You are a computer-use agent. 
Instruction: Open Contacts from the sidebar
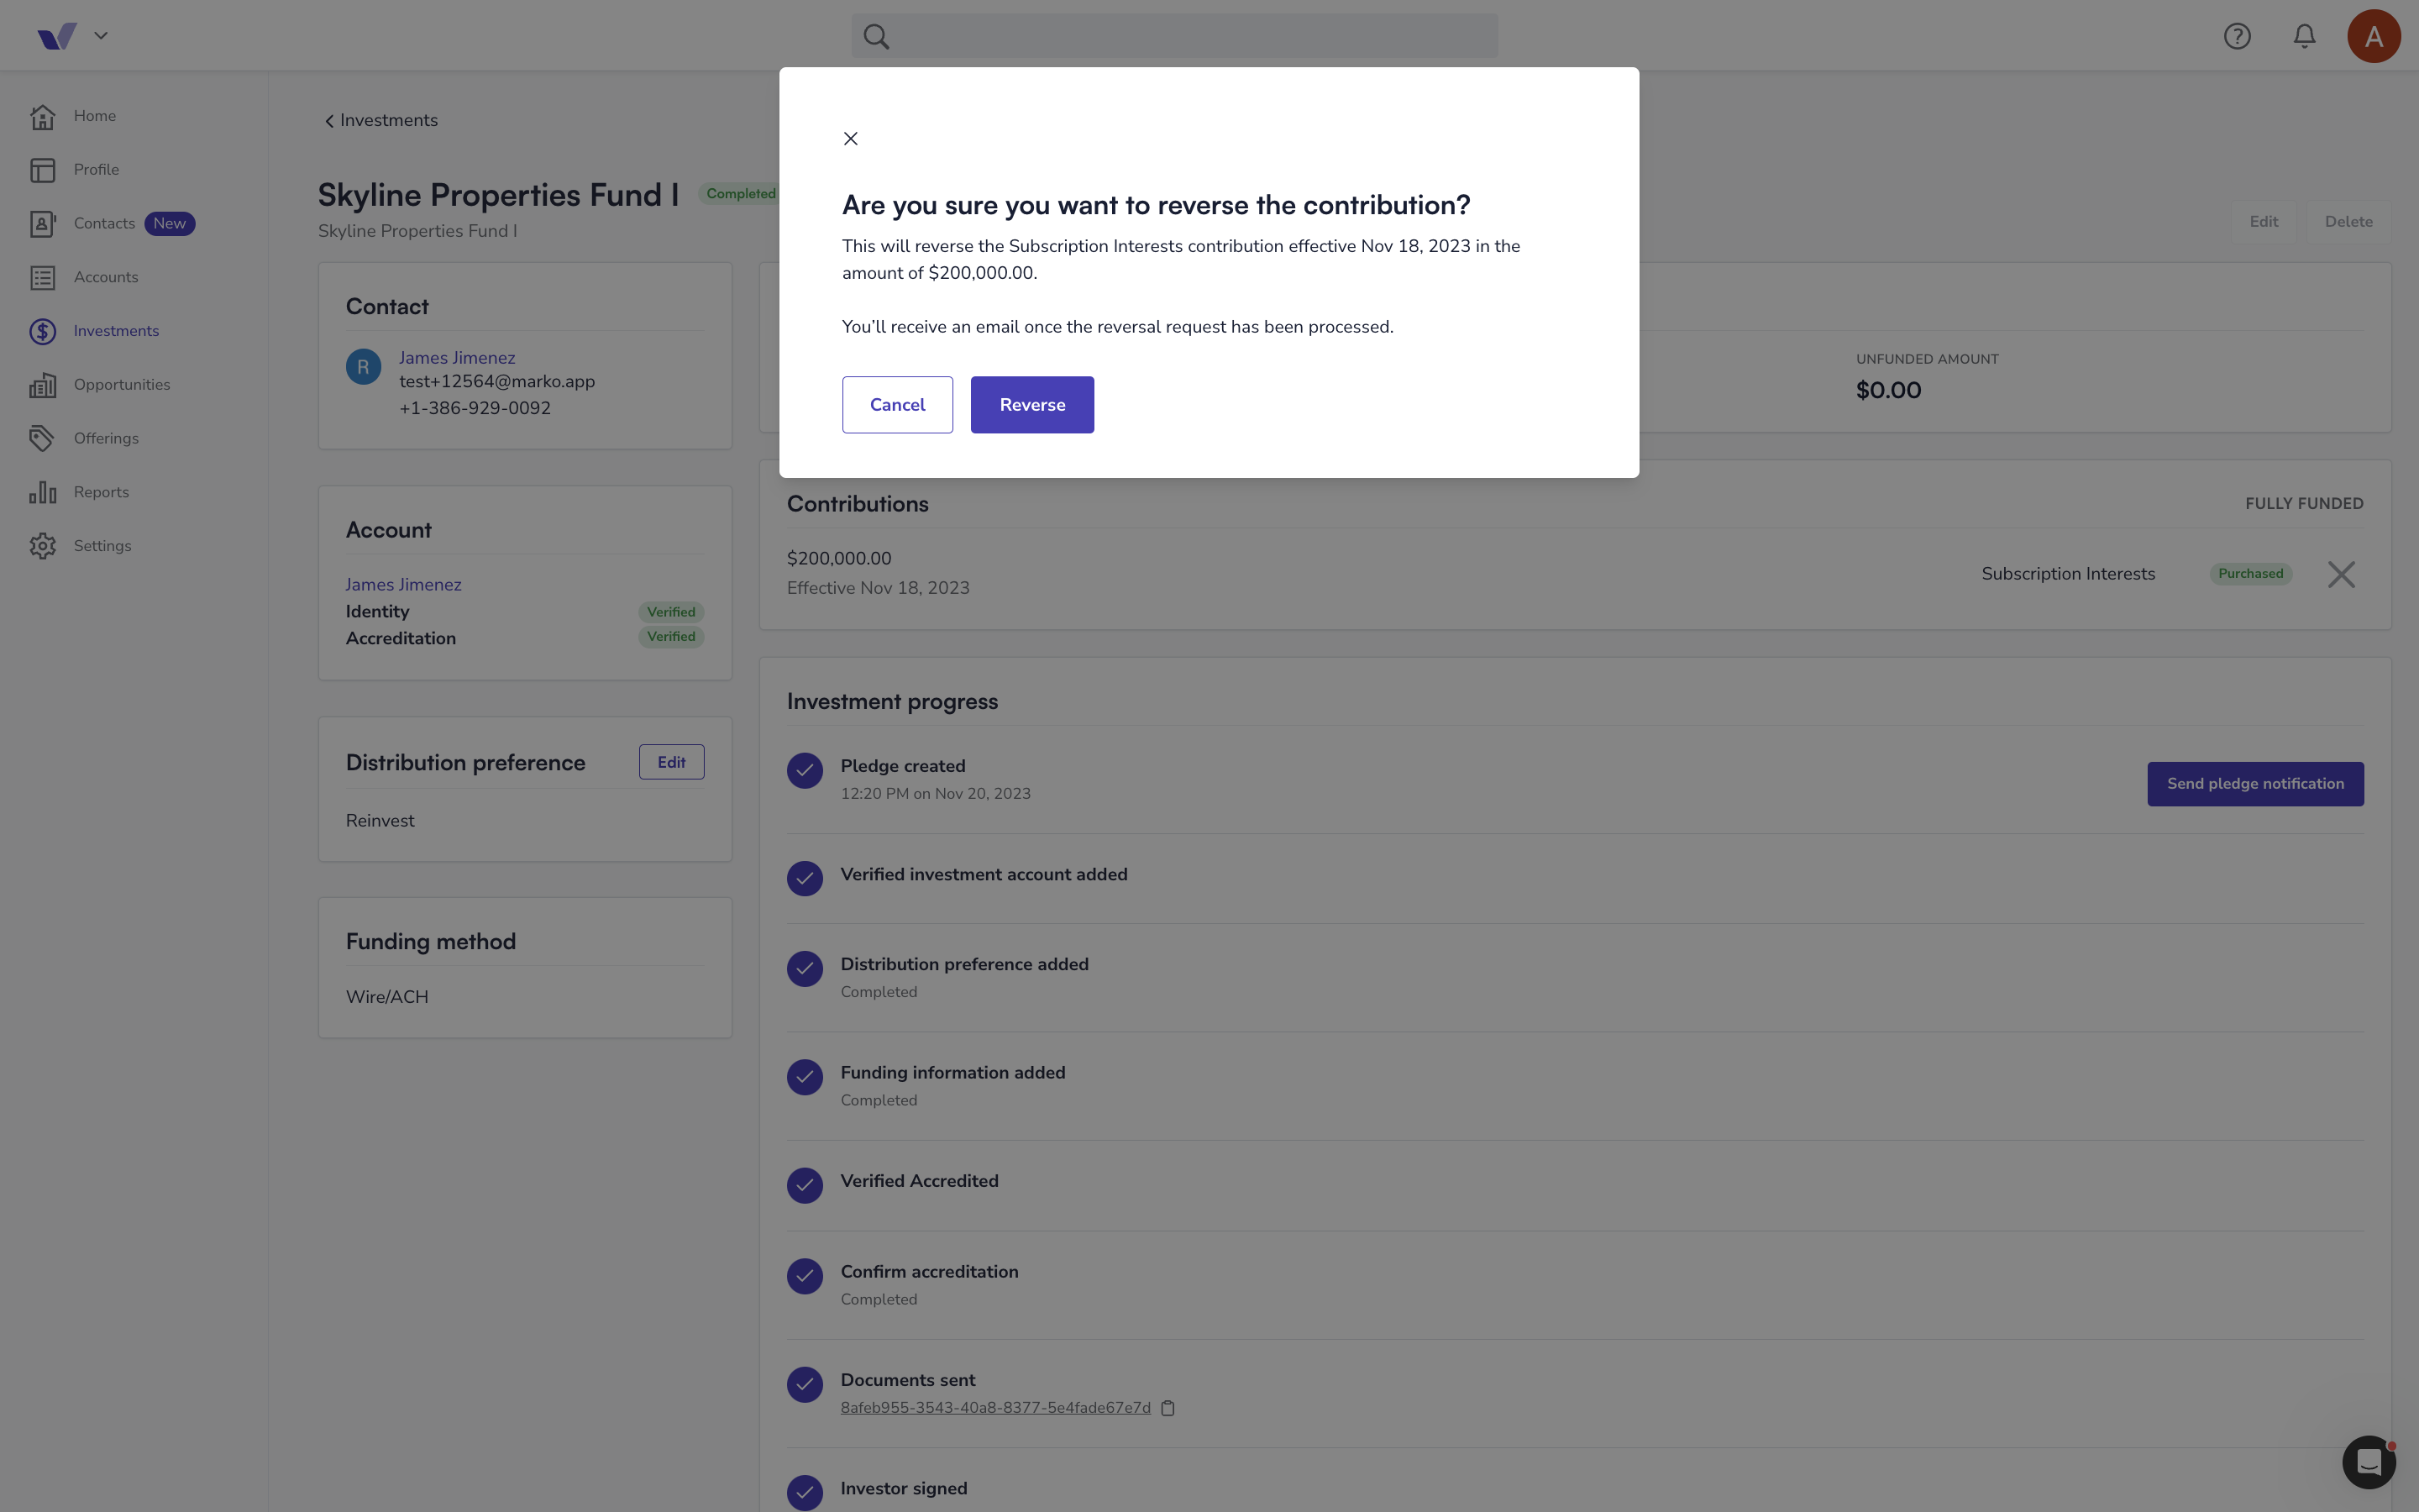tap(104, 223)
